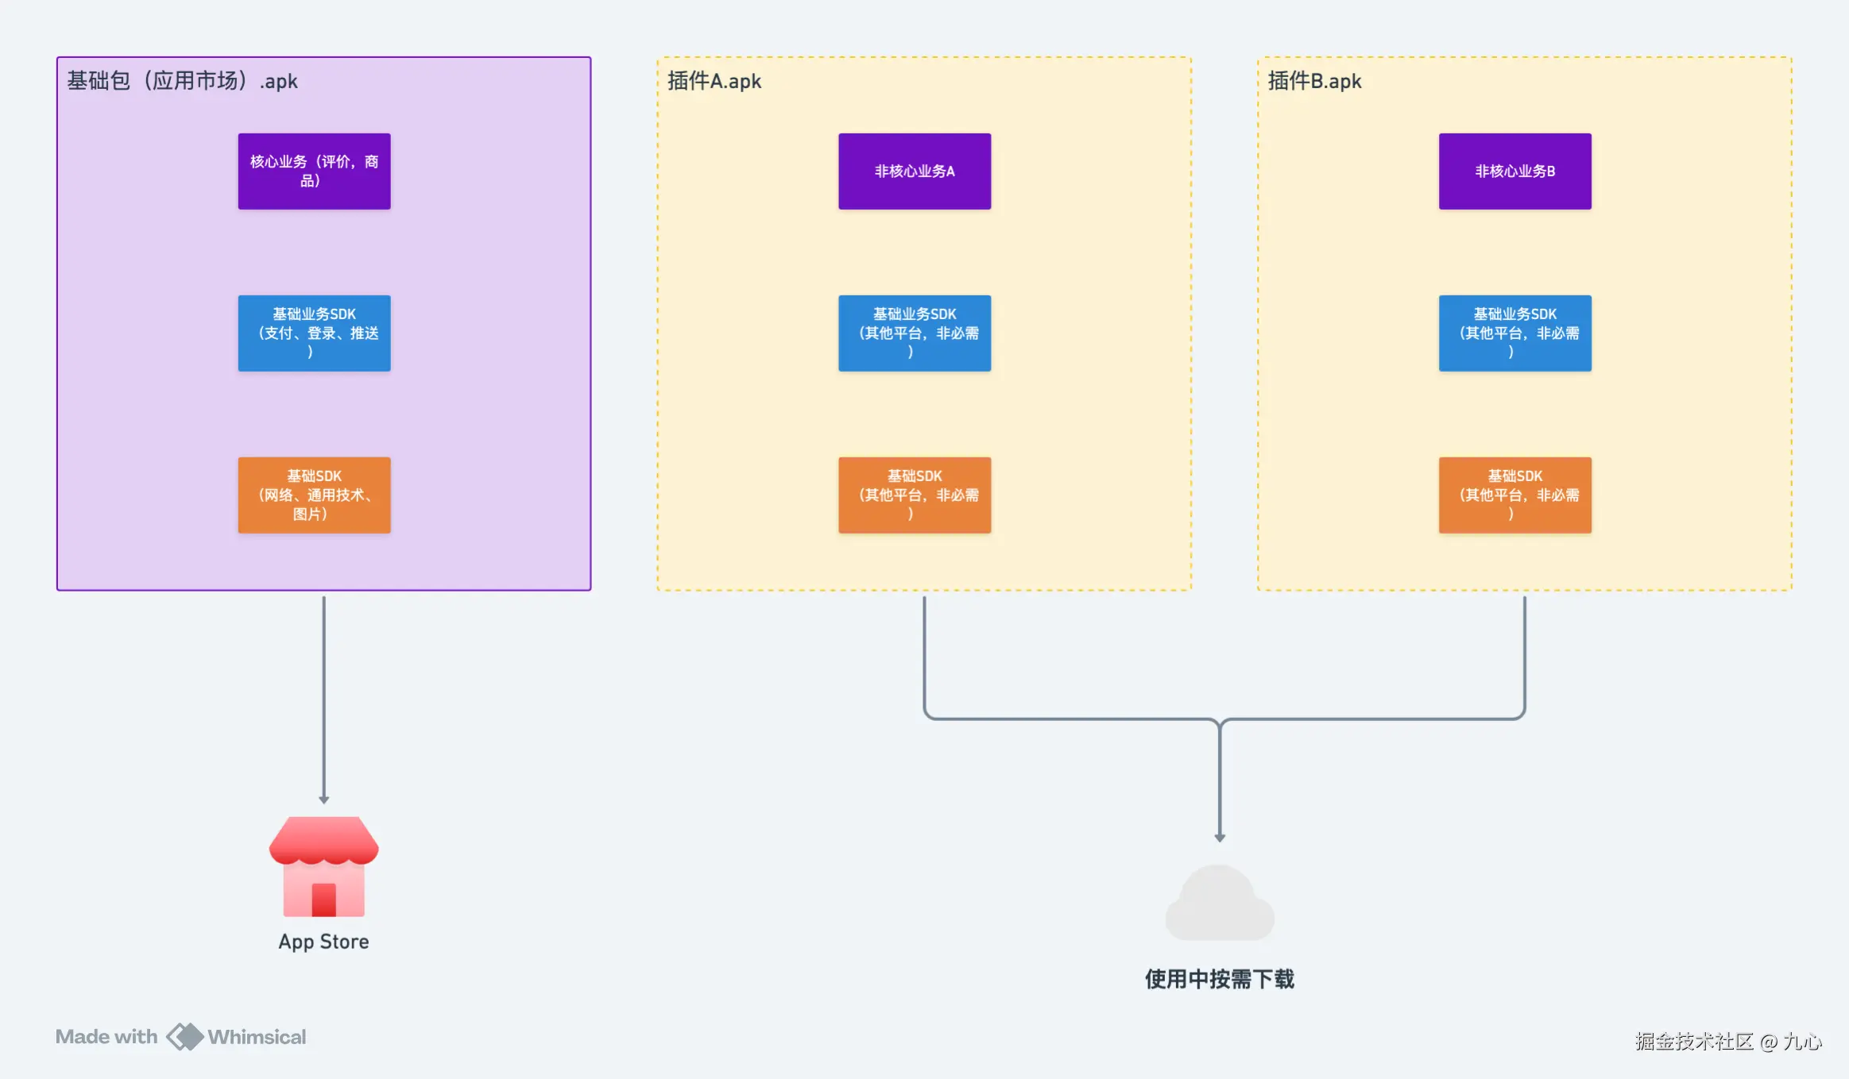Click the 插件B.apk container title
This screenshot has height=1079, width=1849.
[1314, 81]
